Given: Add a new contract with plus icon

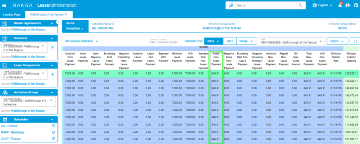Looking at the screenshot, I should [52, 47].
